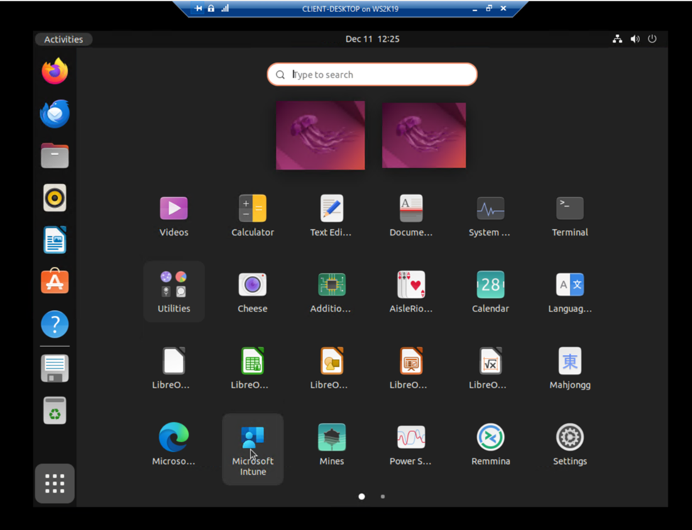Launch Cheese webcam app

(253, 292)
